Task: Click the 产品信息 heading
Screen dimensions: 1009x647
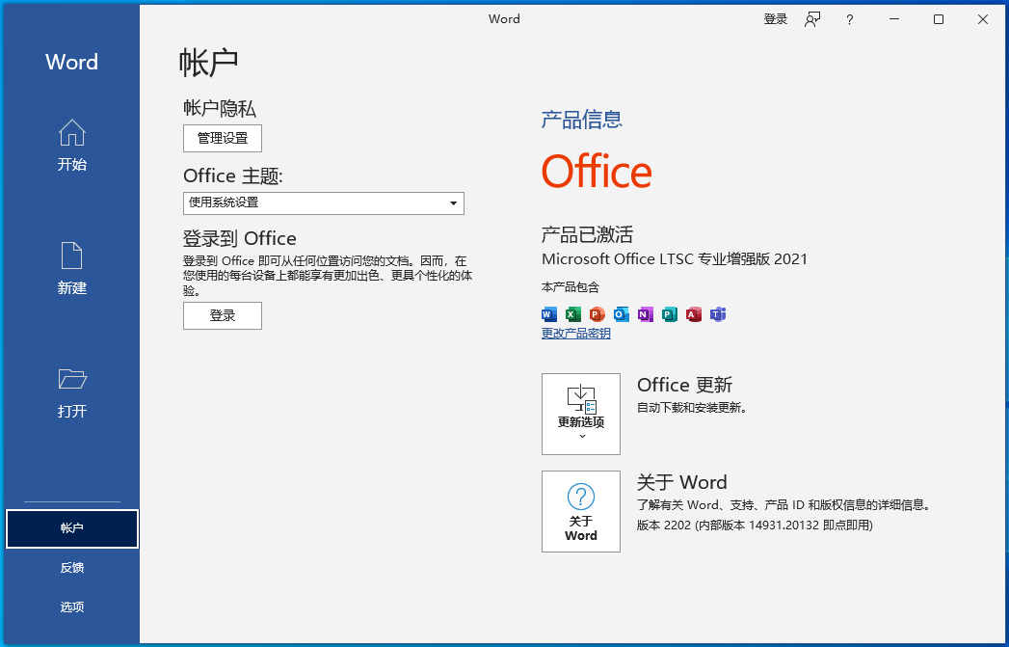Action: click(x=582, y=120)
